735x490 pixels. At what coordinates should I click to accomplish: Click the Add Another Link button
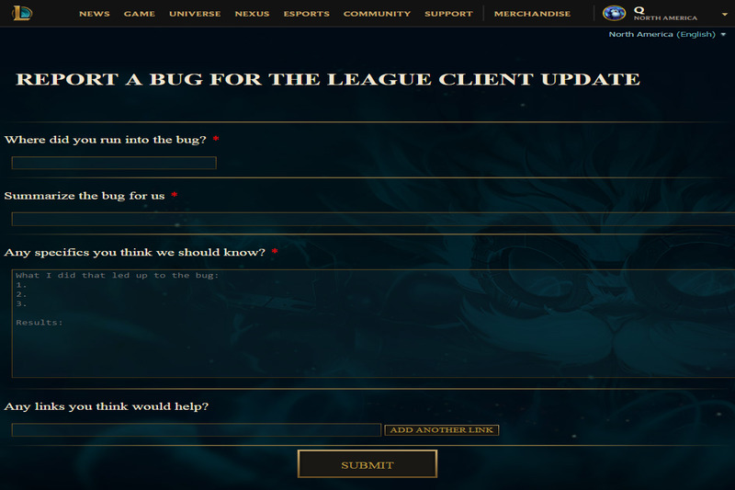tap(442, 430)
